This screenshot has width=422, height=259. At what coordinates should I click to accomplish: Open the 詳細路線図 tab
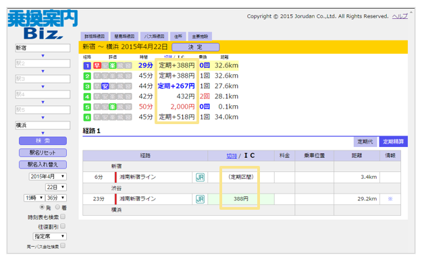coord(95,36)
